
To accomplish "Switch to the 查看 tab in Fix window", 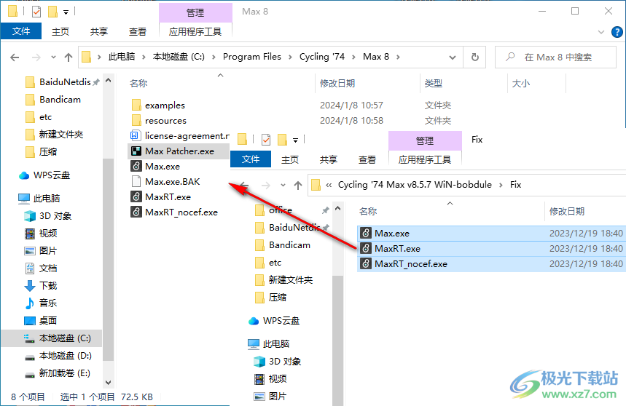I will pos(367,159).
